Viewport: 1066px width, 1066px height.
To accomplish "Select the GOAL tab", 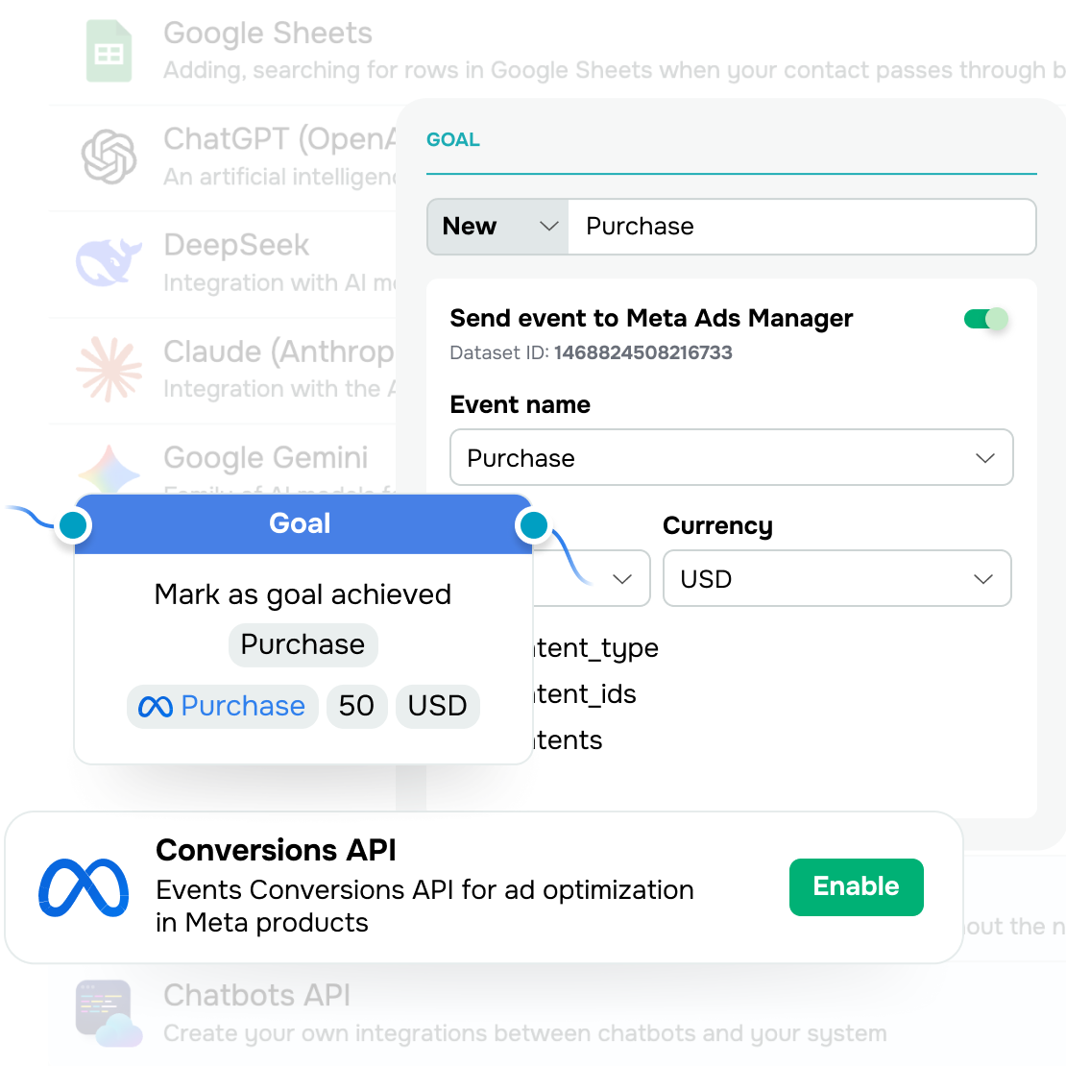I will (452, 139).
